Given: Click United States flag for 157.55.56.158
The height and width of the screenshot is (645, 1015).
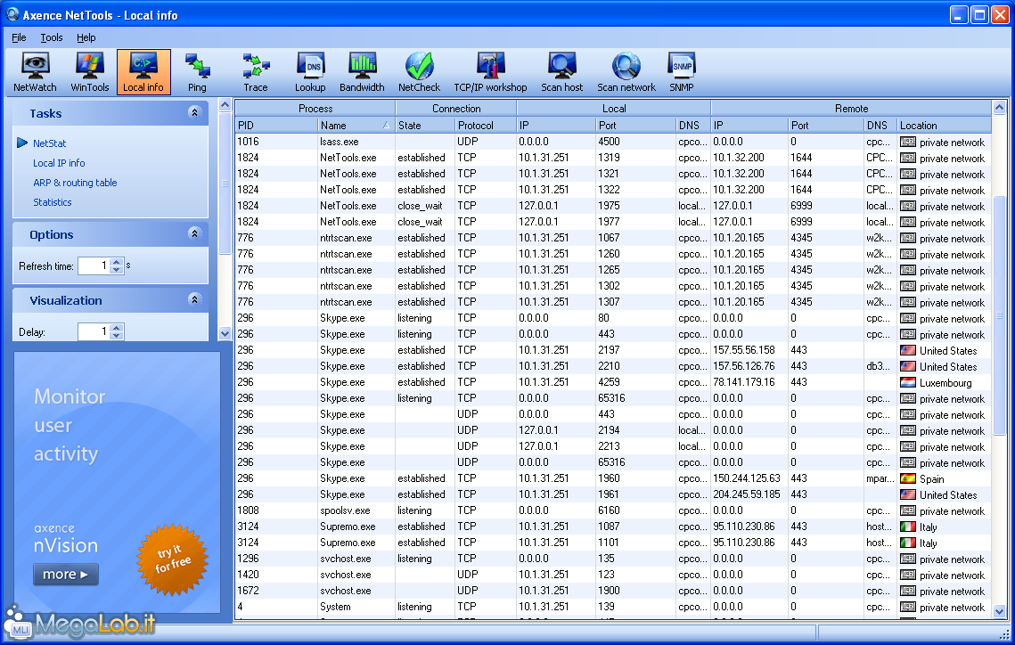Looking at the screenshot, I should tap(907, 350).
